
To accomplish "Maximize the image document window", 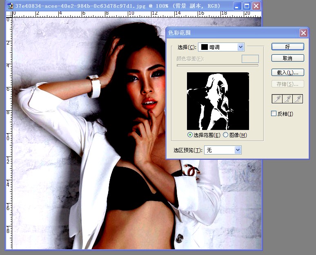I will 247,6.
